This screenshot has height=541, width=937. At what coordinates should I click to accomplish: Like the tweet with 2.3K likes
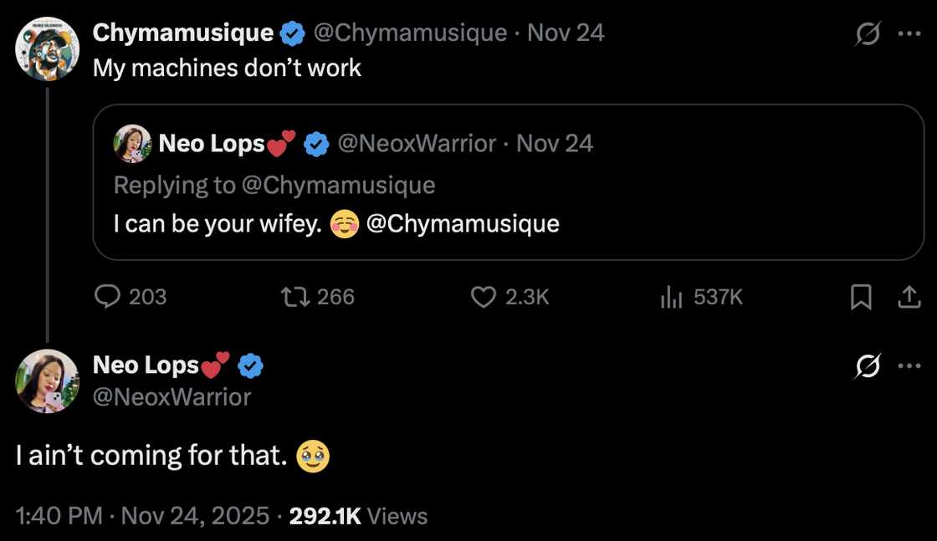484,297
